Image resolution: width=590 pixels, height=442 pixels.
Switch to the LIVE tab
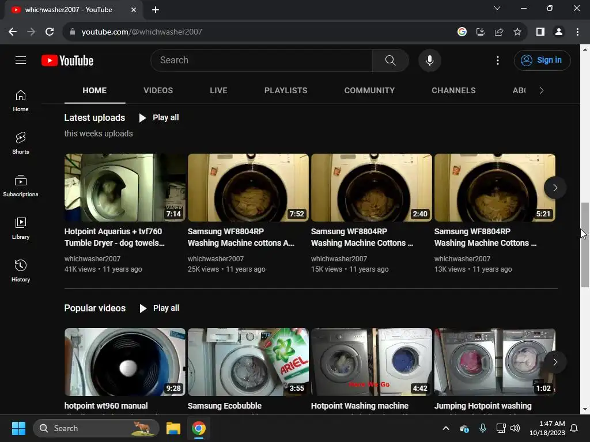coord(218,90)
